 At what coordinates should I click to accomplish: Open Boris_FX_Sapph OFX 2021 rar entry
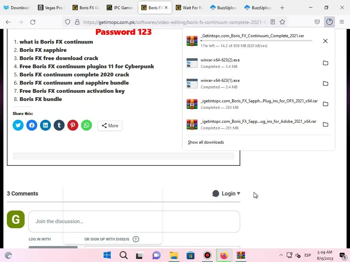point(252,104)
